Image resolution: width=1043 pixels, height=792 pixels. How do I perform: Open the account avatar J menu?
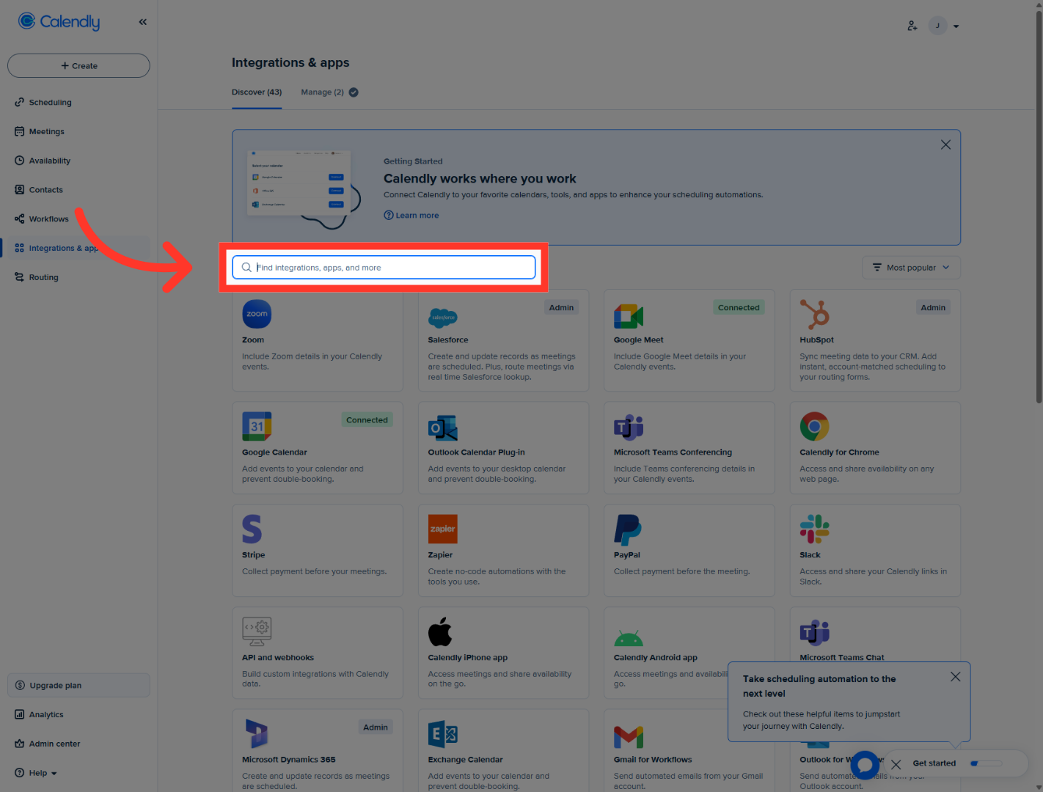tap(943, 26)
